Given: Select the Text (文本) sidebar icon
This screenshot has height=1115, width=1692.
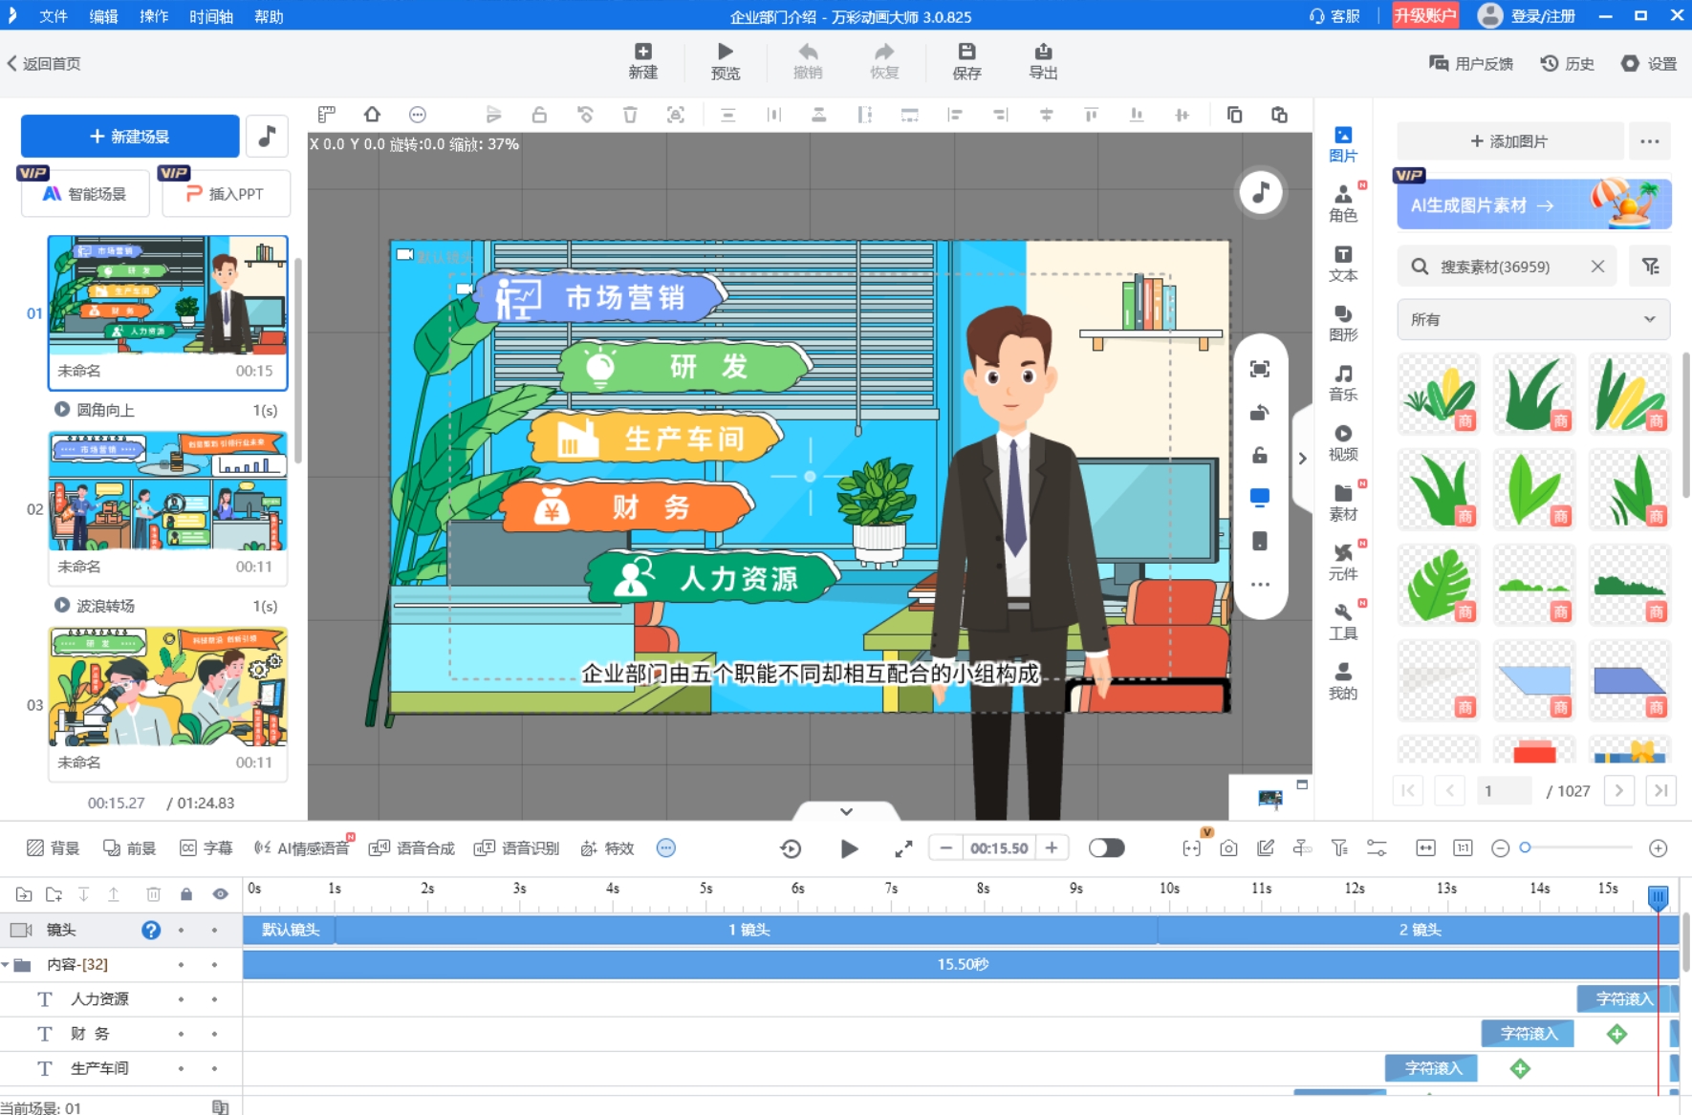Looking at the screenshot, I should click(1342, 264).
